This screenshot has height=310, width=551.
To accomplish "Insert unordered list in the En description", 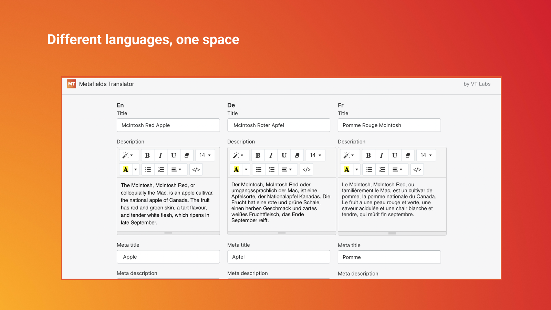I will point(148,169).
